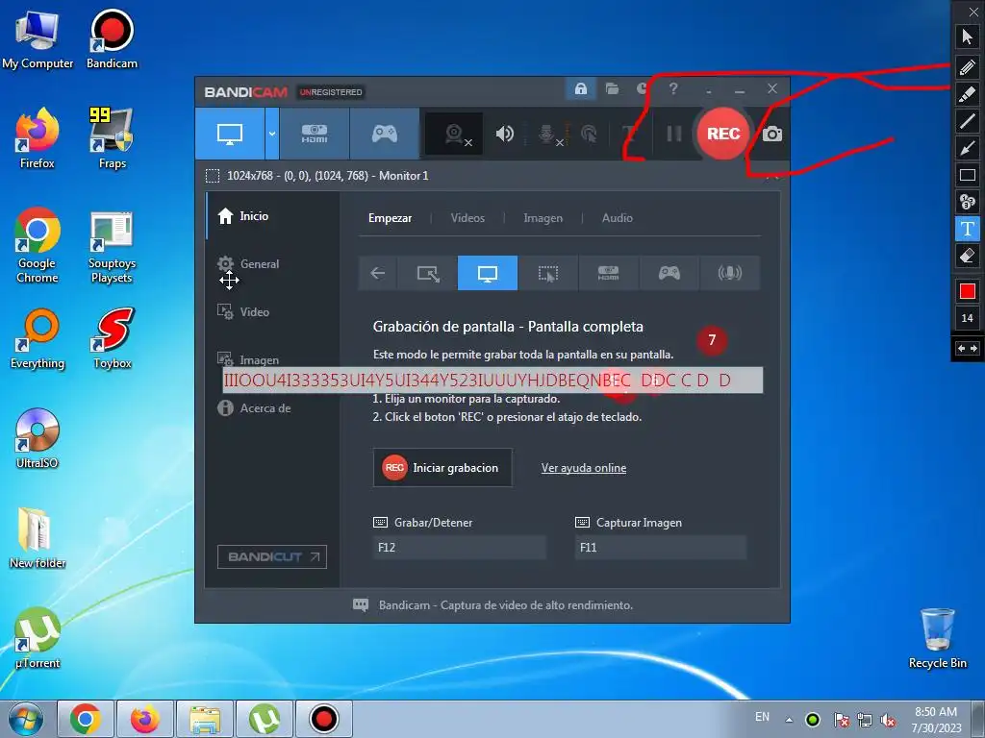Viewport: 985px width, 738px height.
Task: Select Game recording mode in top bar
Action: 384,134
